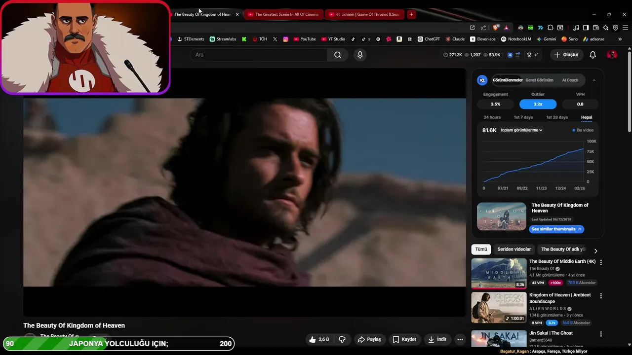Select the 1st 7 days range tab

click(x=523, y=117)
